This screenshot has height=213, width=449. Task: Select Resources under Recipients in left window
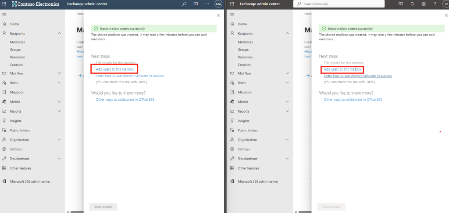[17, 57]
